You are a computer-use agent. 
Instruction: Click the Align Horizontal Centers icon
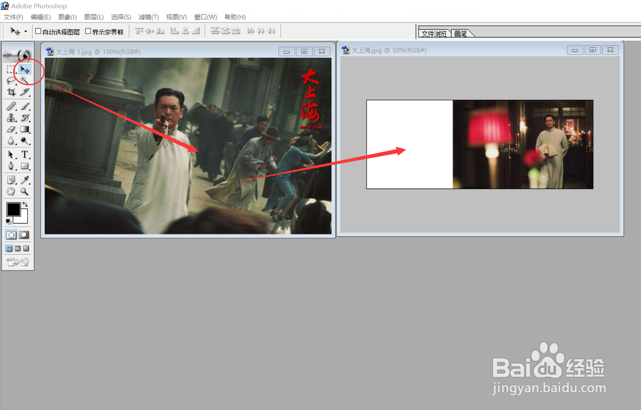[x=185, y=31]
